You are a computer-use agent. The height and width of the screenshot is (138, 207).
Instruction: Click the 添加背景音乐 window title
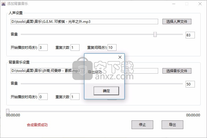(x=18, y=4)
